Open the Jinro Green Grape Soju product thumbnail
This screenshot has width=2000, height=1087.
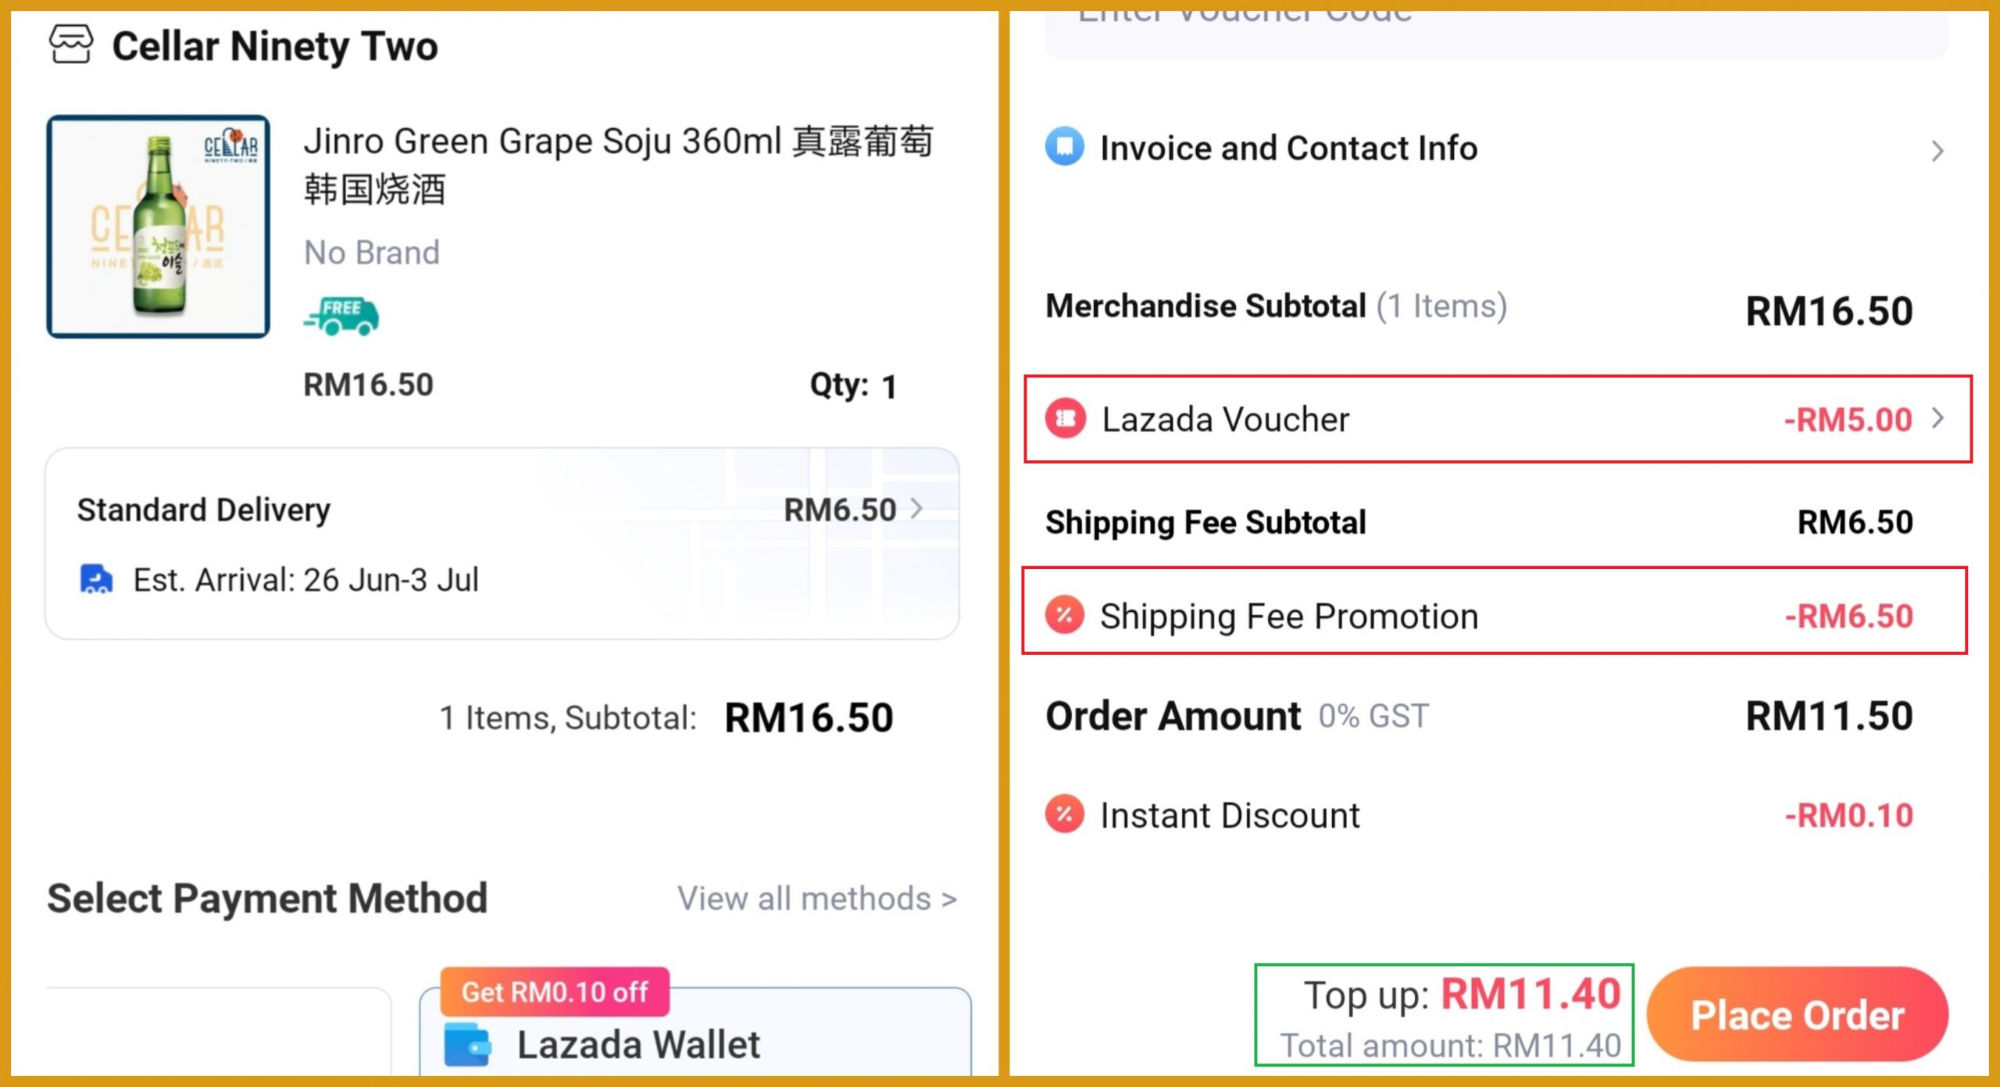(x=159, y=227)
